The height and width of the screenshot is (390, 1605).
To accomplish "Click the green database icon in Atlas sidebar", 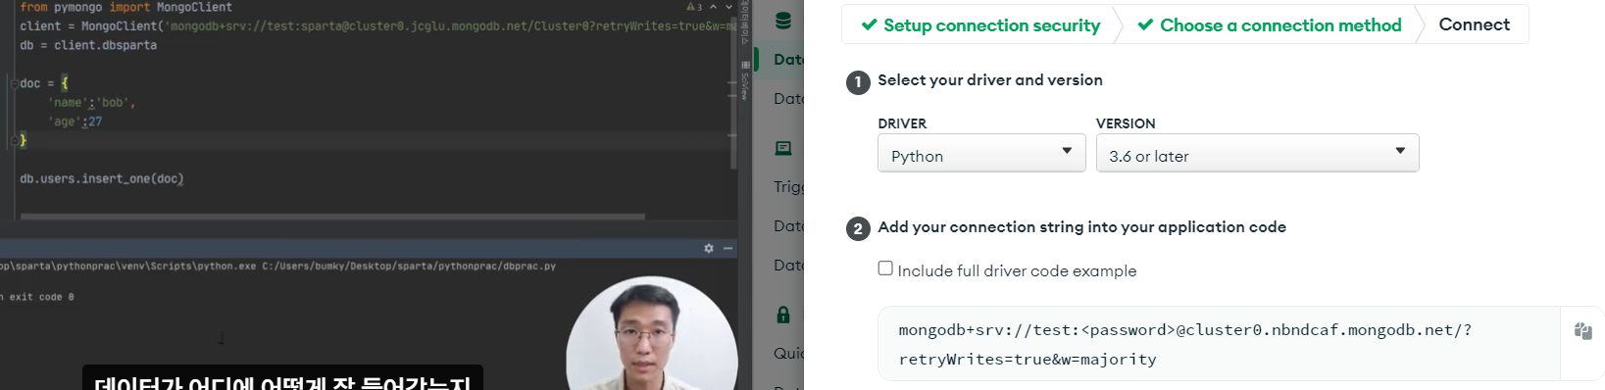I will (783, 21).
